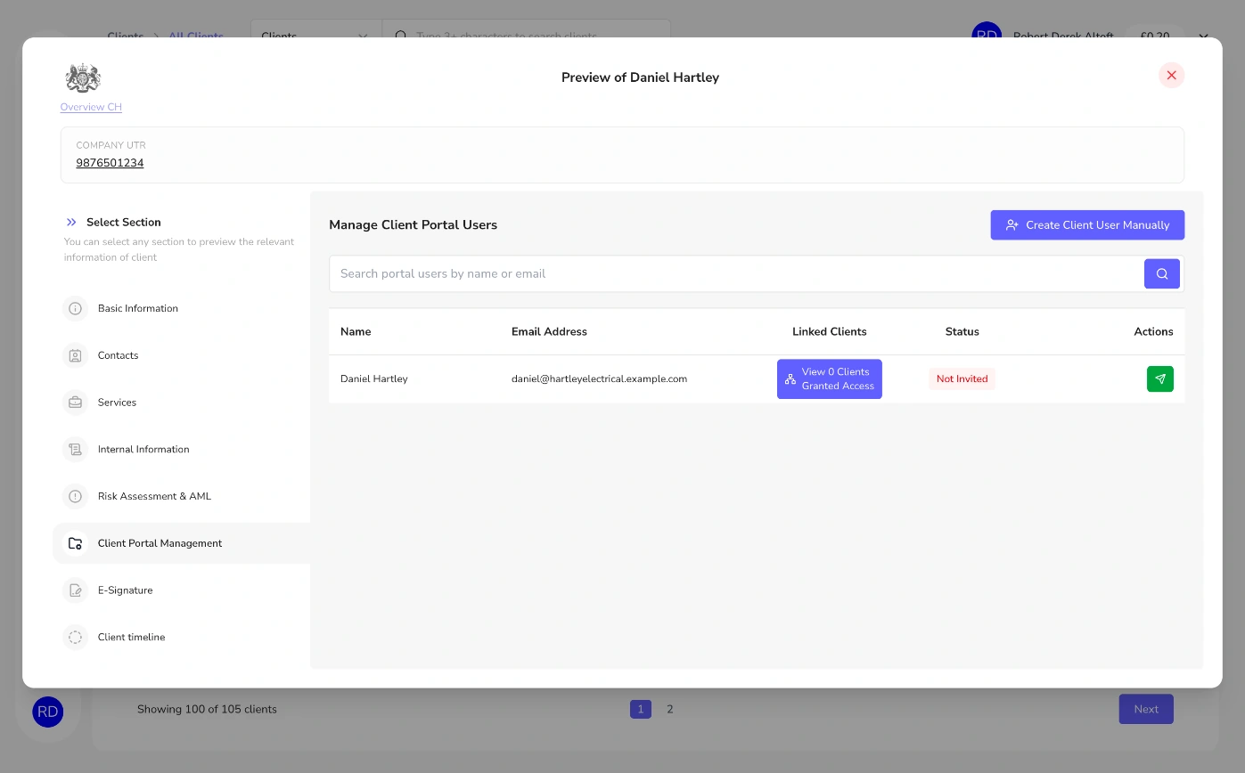Image resolution: width=1245 pixels, height=773 pixels.
Task: Click the Client timeline dashed circle icon
Action: coord(75,637)
